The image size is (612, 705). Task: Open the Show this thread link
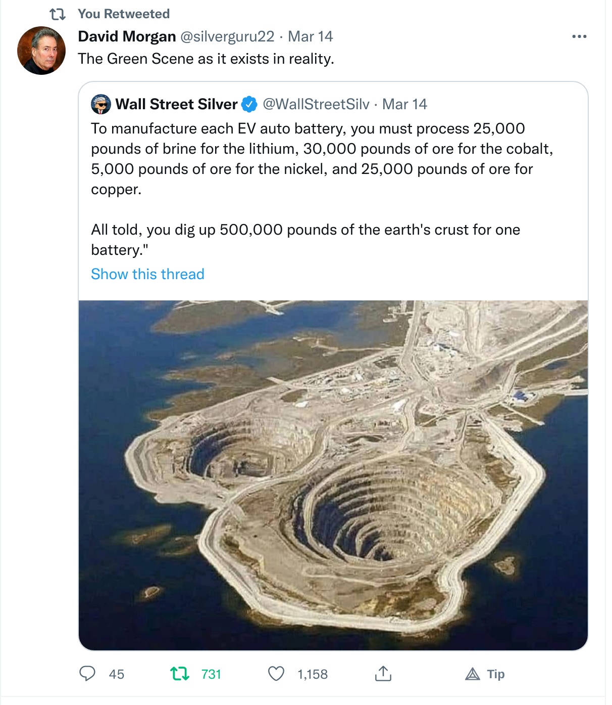tap(147, 274)
